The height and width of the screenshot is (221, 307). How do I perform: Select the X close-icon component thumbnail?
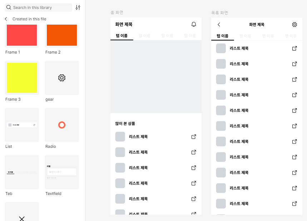click(22, 212)
